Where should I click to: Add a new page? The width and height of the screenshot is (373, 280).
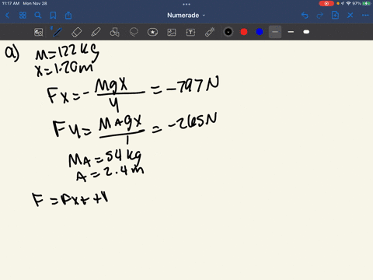point(335,15)
